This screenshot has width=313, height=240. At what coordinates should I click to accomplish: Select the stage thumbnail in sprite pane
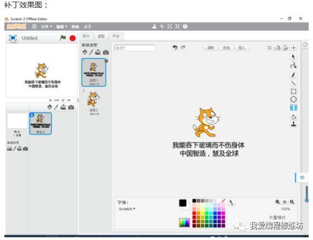[x=17, y=121]
